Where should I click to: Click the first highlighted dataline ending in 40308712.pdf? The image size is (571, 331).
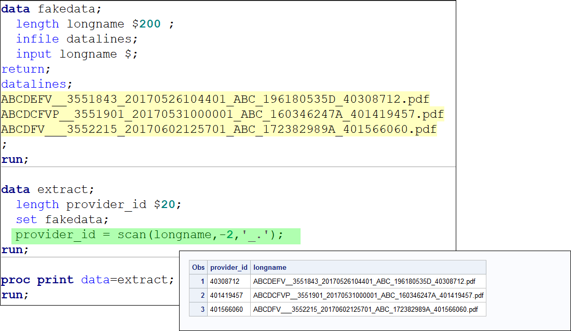click(215, 99)
